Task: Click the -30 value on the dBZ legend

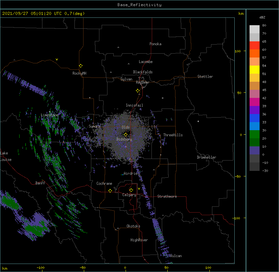Action: point(265,171)
